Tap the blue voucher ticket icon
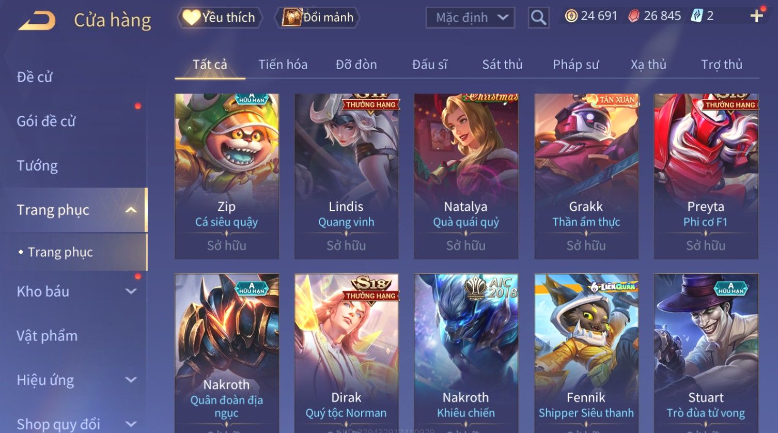Screen dimensions: 778x433 click(697, 16)
